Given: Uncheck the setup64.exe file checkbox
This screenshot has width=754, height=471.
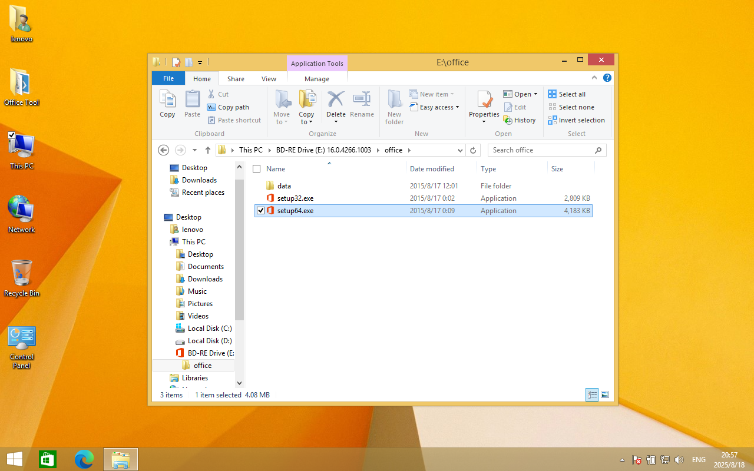Looking at the screenshot, I should coord(261,211).
